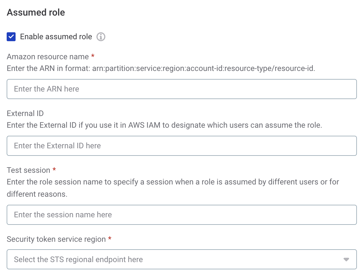This screenshot has width=363, height=276.
Task: Click the info icon next to Enable assumed role
Action: pyautogui.click(x=101, y=36)
